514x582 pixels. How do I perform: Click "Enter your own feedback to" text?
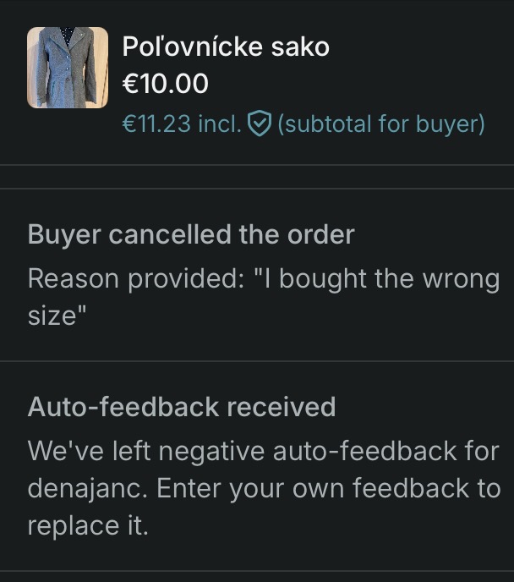point(329,488)
